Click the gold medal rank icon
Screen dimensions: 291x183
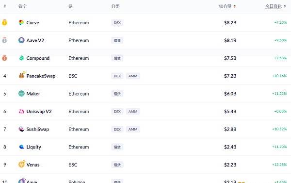(x=4, y=22)
